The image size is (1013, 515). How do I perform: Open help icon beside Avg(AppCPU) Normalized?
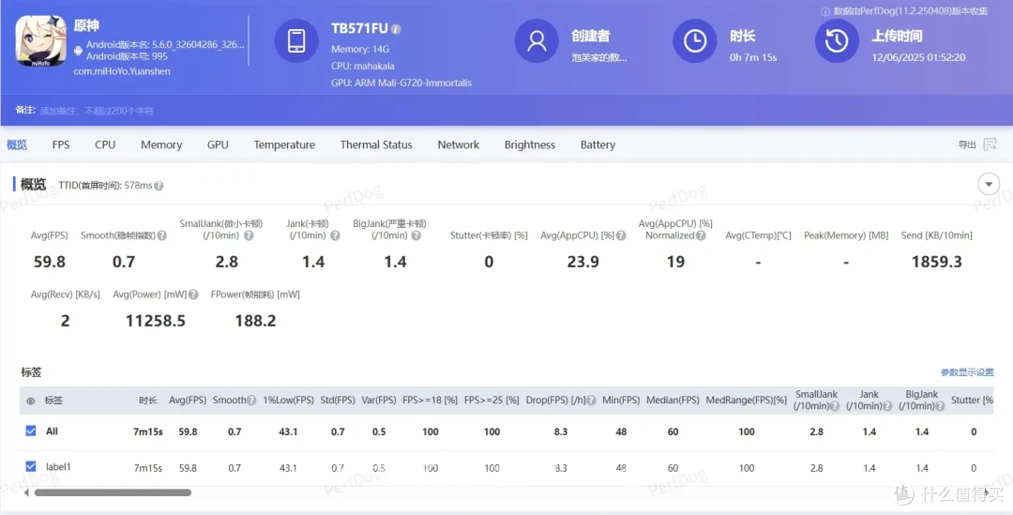coord(701,235)
